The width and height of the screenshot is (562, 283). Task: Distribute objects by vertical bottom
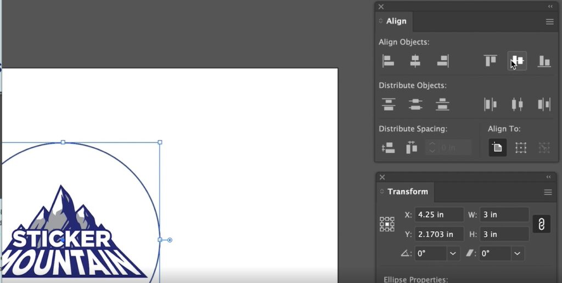coord(443,105)
